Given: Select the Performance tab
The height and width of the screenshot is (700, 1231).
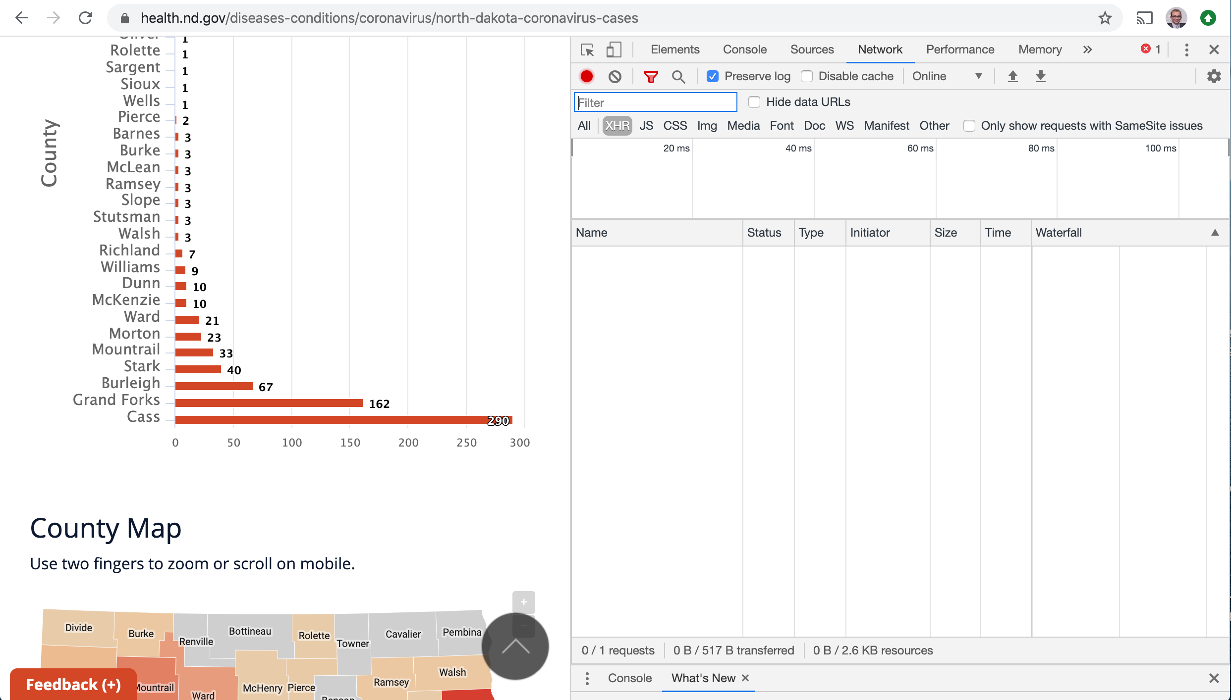Looking at the screenshot, I should (x=960, y=50).
